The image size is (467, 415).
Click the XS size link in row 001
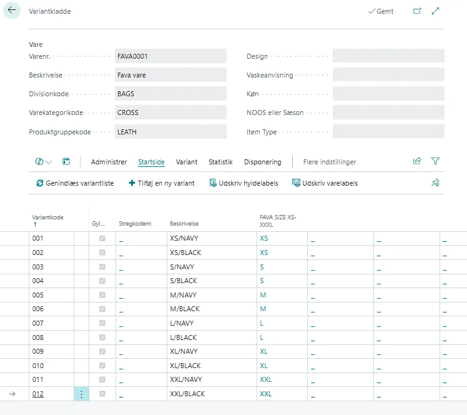pyautogui.click(x=263, y=239)
